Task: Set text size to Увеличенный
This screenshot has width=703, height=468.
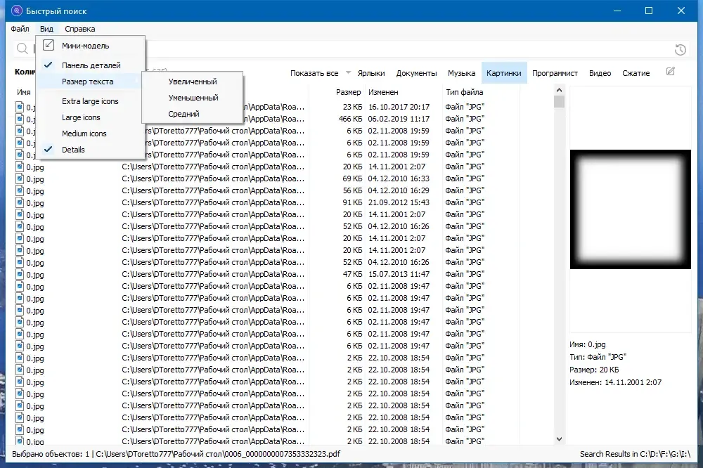Action: pyautogui.click(x=193, y=82)
